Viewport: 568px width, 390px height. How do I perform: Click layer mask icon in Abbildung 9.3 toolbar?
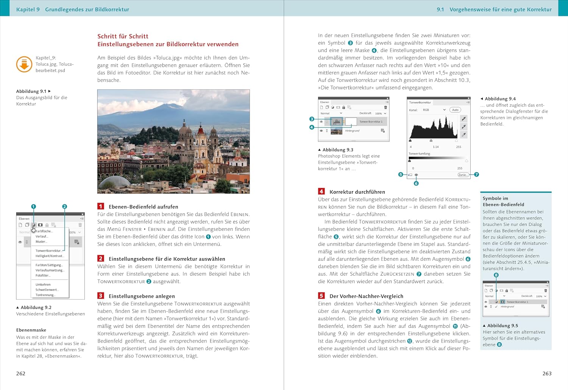coord(338,108)
